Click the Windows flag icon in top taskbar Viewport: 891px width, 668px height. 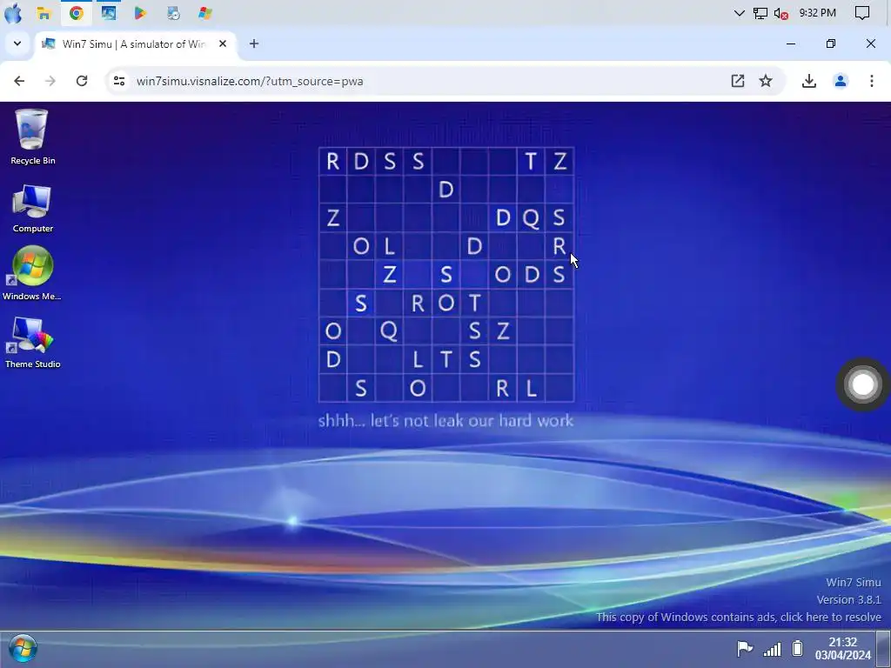pos(205,13)
